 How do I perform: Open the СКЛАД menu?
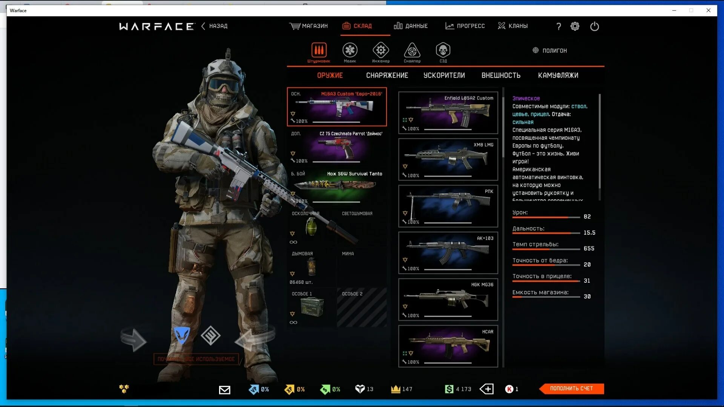(357, 26)
